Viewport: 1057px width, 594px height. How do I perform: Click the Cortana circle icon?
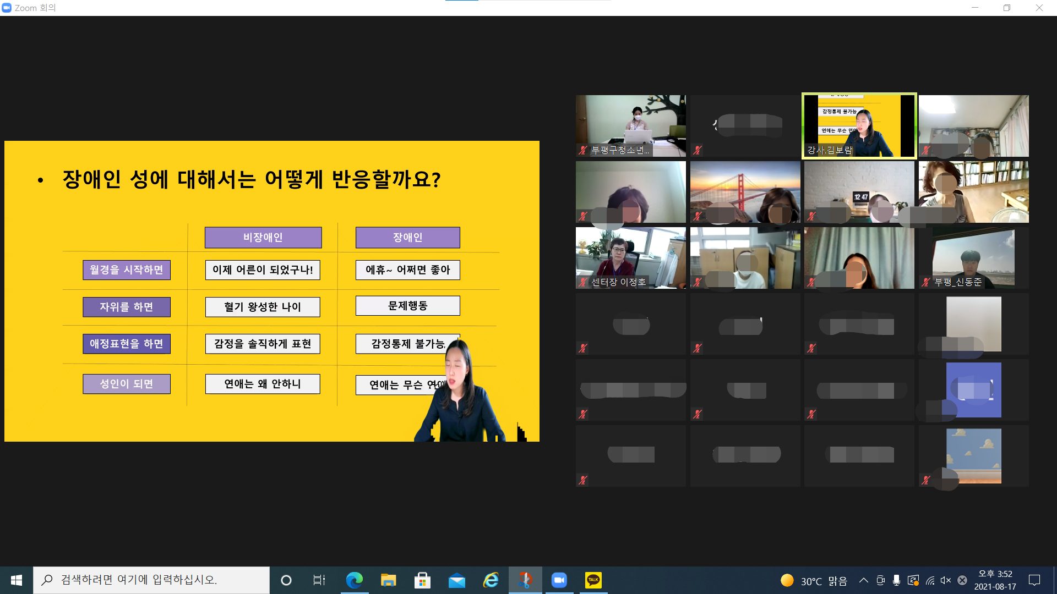pos(286,580)
